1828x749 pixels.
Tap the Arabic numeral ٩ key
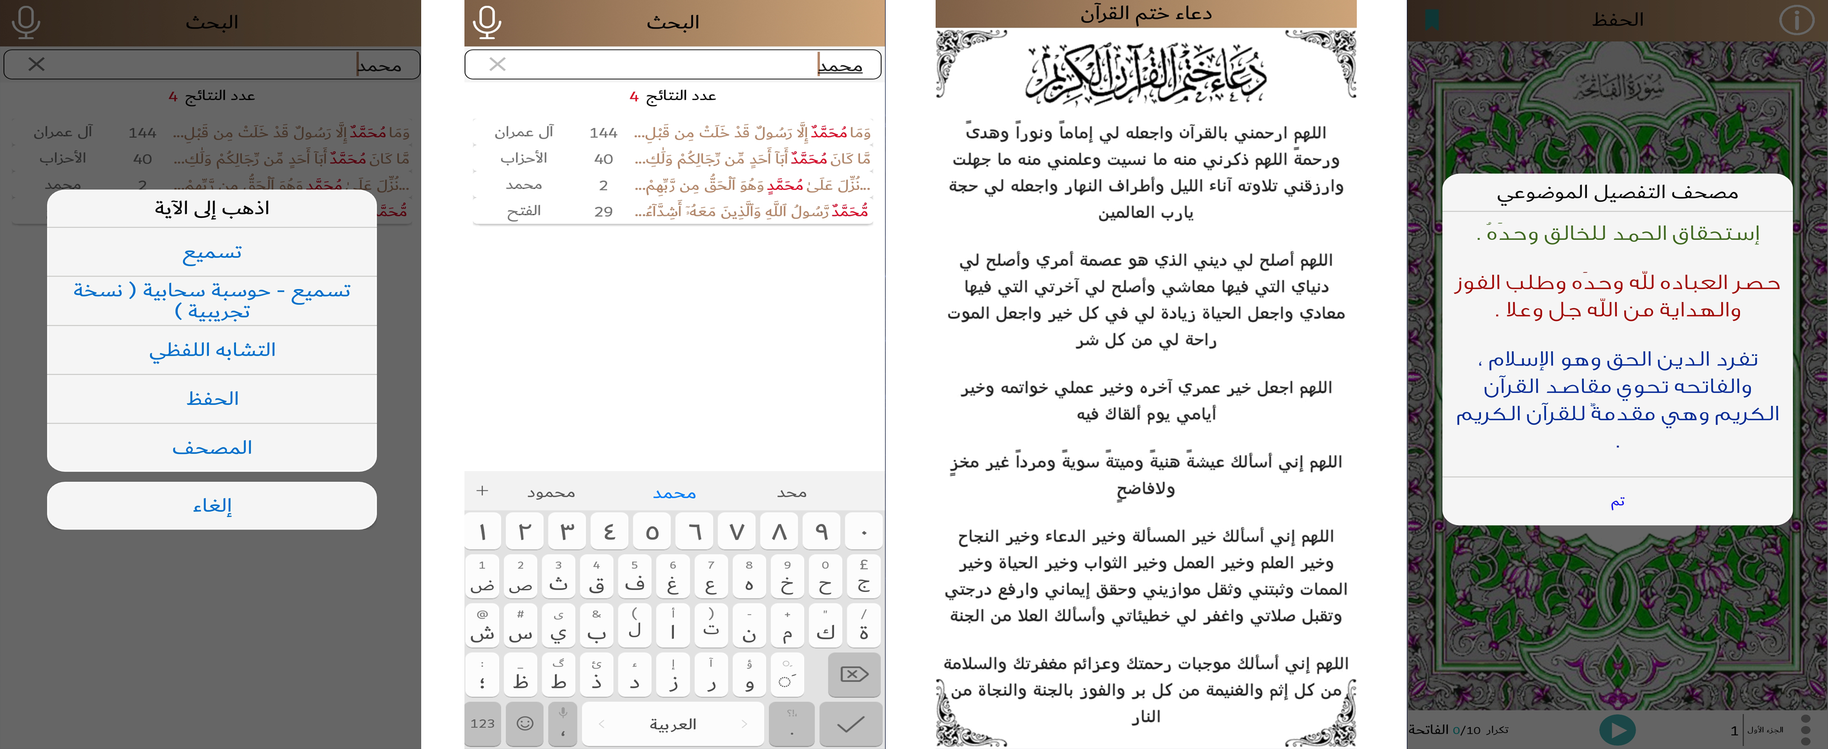tap(821, 531)
